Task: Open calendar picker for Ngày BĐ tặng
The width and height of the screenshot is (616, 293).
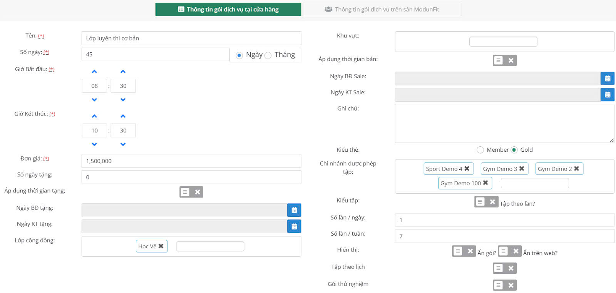Action: click(294, 210)
